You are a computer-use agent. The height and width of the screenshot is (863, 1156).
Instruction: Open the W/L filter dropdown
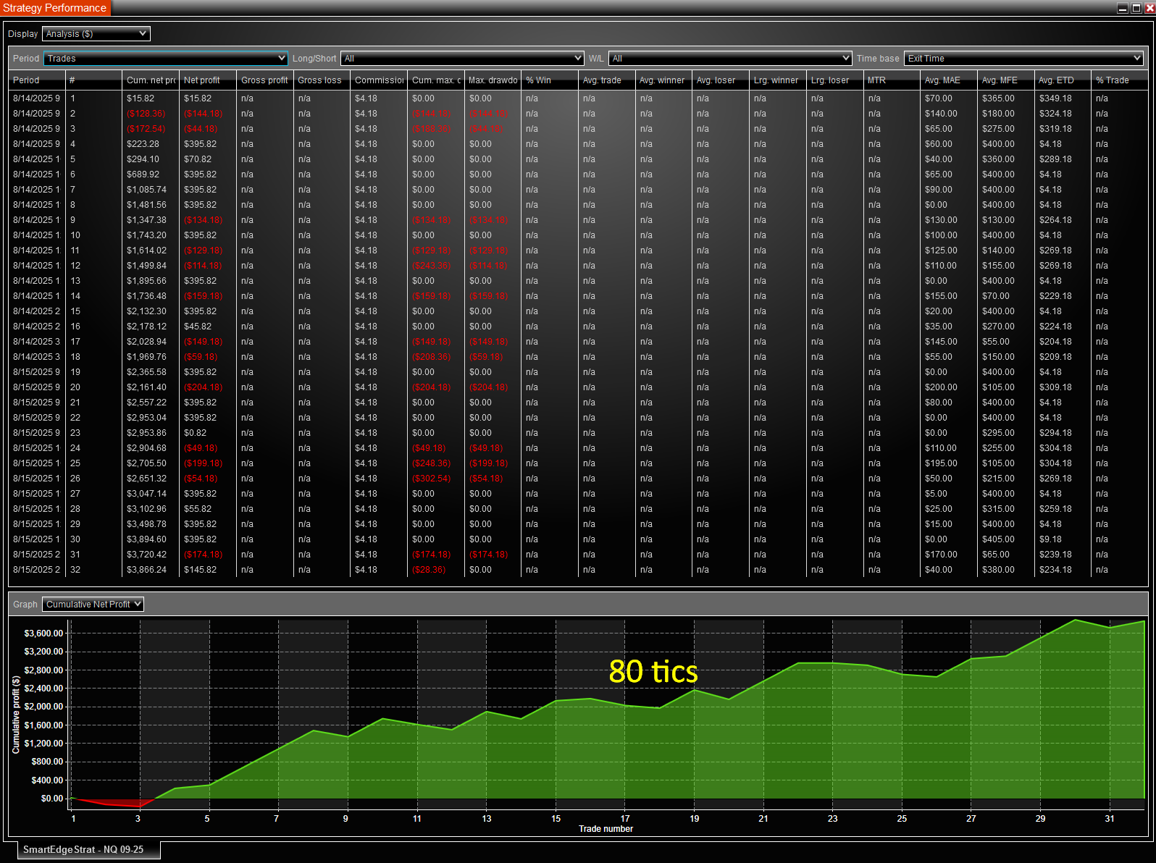(729, 59)
